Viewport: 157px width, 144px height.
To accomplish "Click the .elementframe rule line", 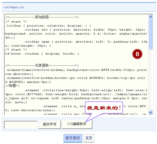I will pos(76,72).
